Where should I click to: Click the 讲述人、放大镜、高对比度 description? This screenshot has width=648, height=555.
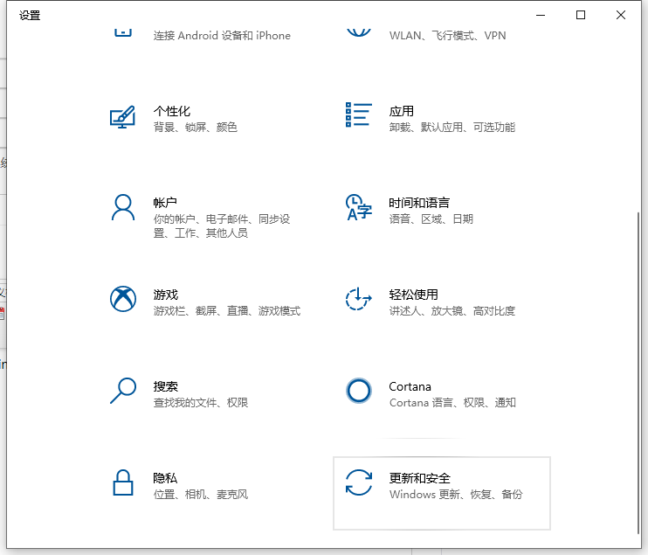[x=452, y=311]
